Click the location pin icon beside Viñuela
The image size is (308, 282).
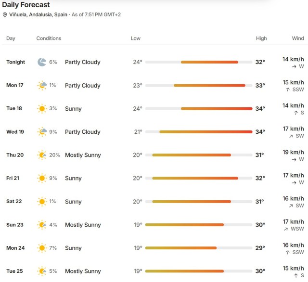pos(5,15)
